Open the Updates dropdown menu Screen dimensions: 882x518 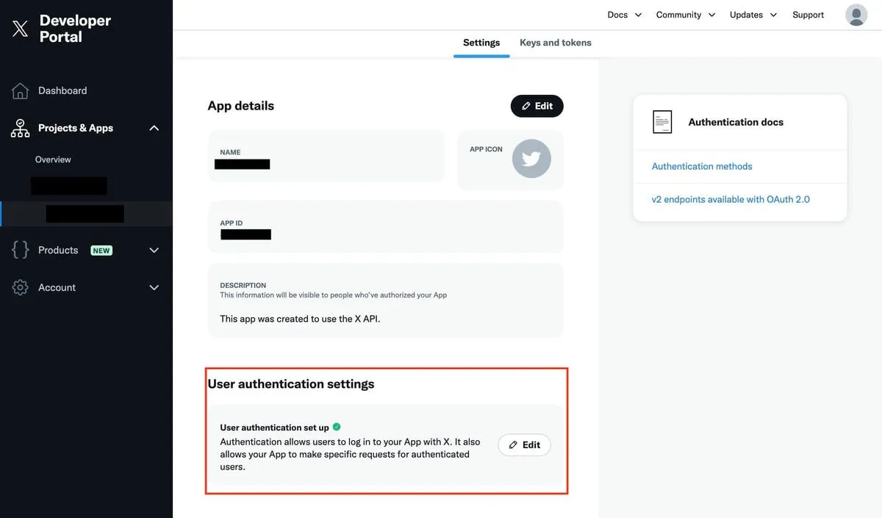pyautogui.click(x=753, y=15)
